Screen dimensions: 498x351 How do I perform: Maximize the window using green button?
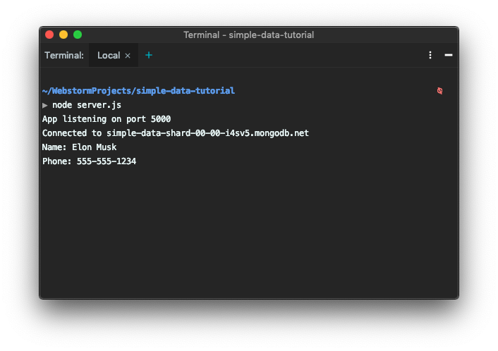[78, 35]
